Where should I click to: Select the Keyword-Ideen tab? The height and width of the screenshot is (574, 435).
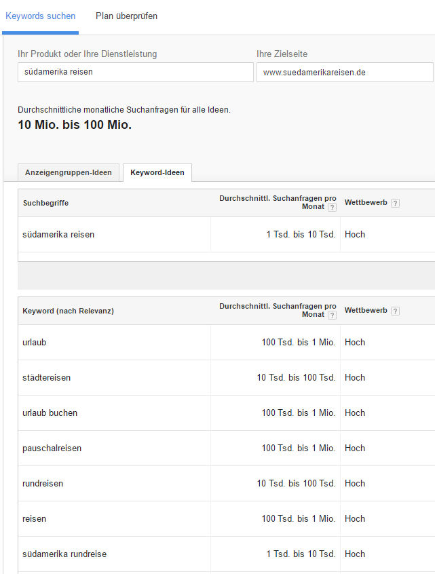[157, 172]
